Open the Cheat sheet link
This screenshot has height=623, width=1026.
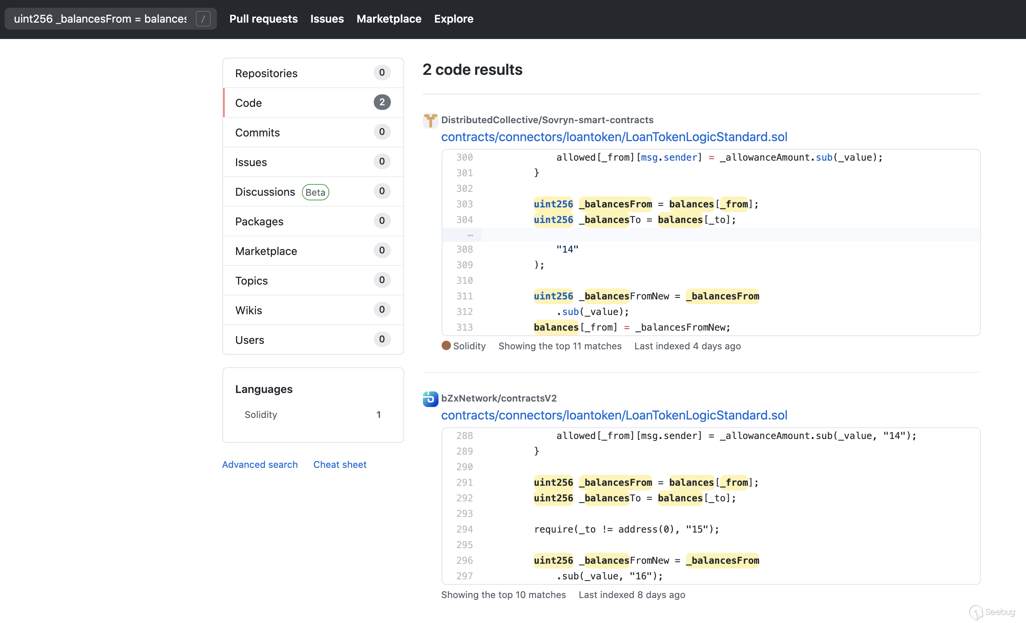339,464
